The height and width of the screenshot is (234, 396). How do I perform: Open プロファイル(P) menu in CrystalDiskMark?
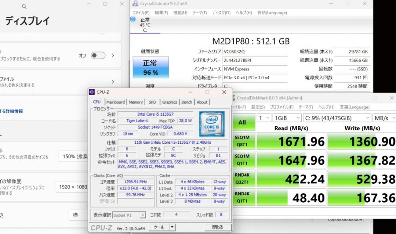click(282, 107)
